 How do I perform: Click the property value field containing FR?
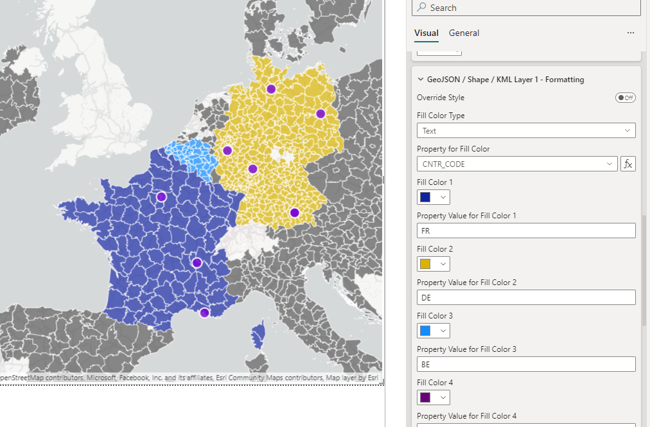pyautogui.click(x=525, y=231)
